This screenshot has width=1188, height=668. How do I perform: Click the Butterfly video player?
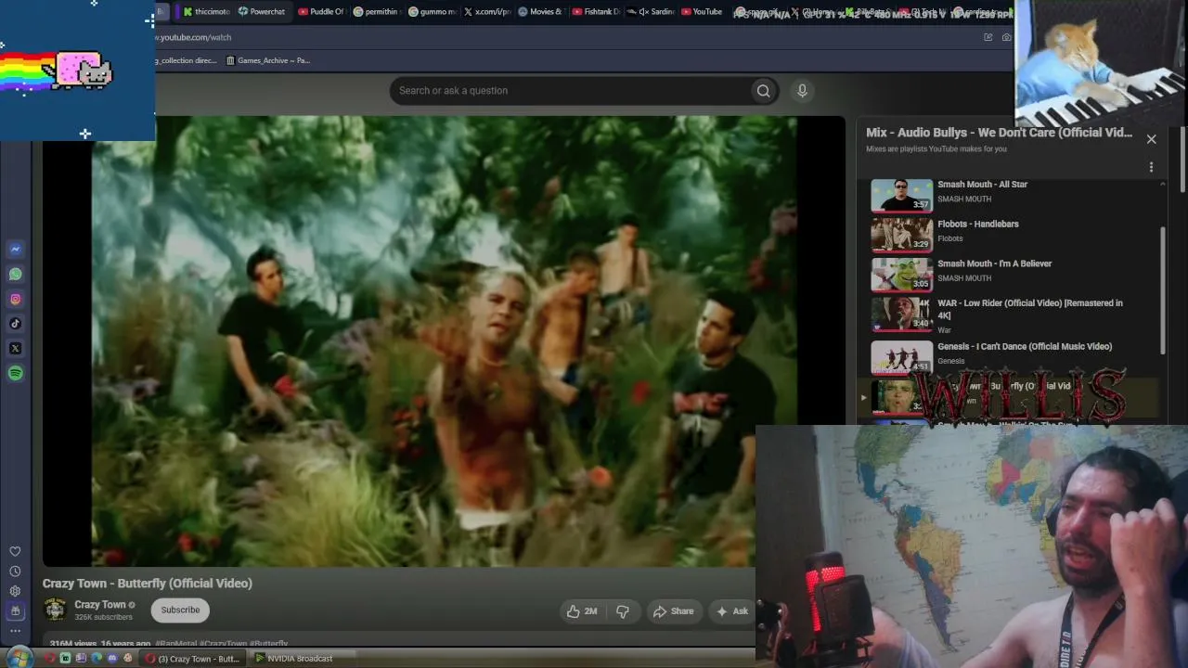click(444, 340)
